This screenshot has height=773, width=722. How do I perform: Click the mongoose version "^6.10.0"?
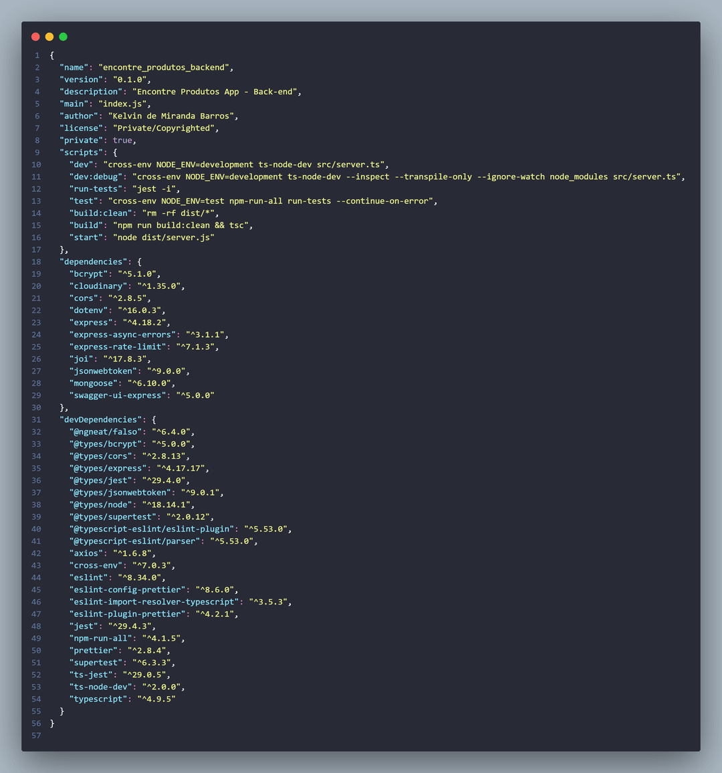tap(149, 384)
